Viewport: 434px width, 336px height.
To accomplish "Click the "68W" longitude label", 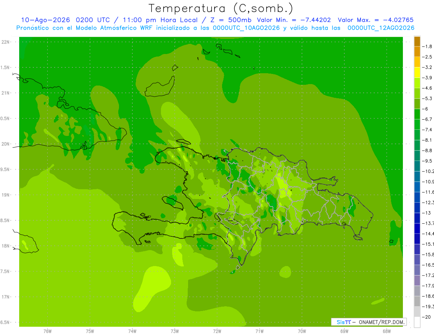I will pos(387,331).
